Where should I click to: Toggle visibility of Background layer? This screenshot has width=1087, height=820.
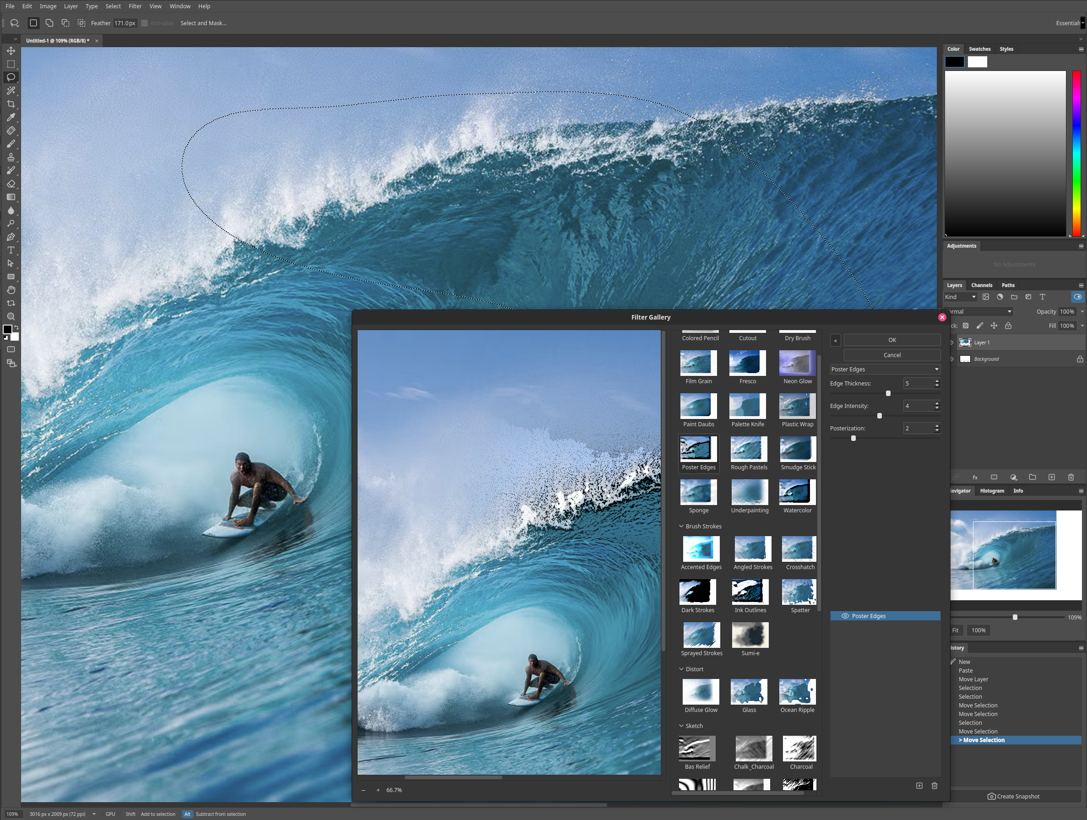[951, 359]
